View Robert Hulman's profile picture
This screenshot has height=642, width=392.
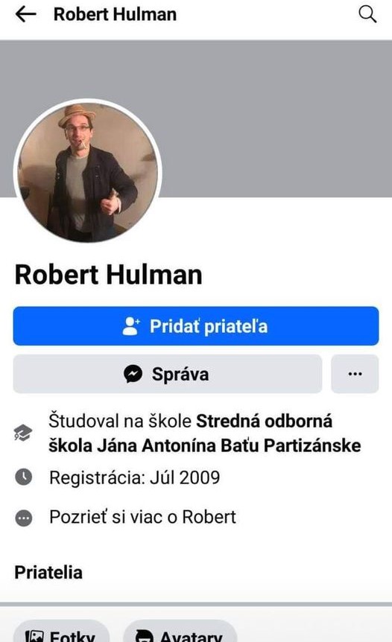pyautogui.click(x=87, y=172)
